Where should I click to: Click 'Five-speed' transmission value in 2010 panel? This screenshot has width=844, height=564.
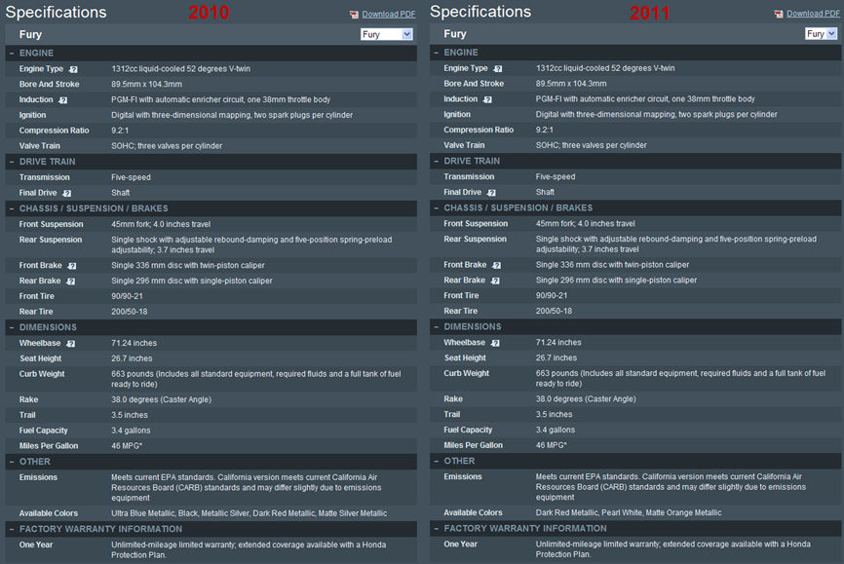[131, 177]
